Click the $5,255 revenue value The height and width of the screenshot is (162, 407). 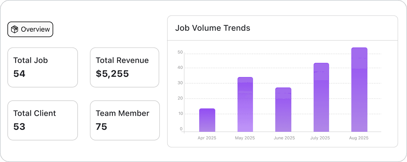click(x=112, y=74)
